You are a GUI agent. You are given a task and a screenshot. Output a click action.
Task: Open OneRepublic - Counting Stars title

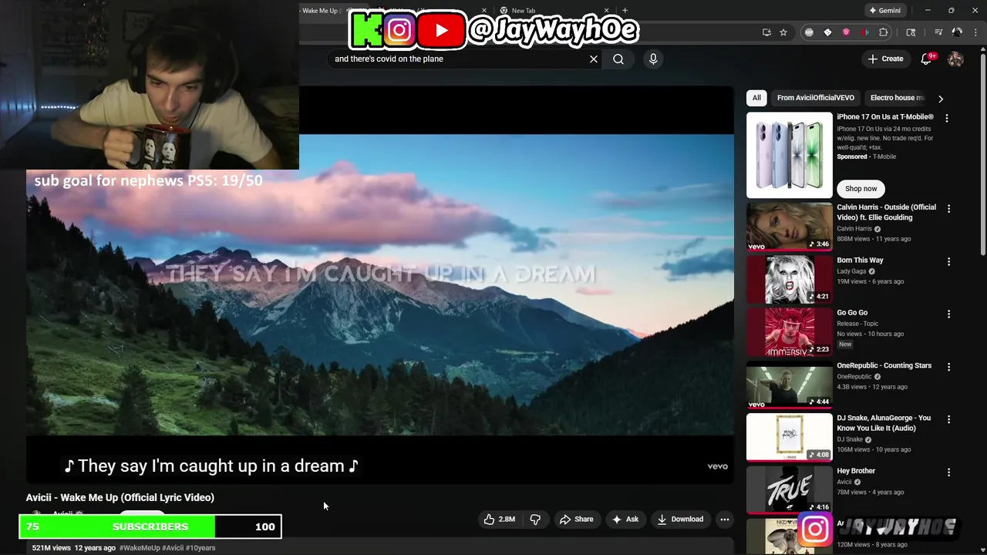[x=884, y=365]
